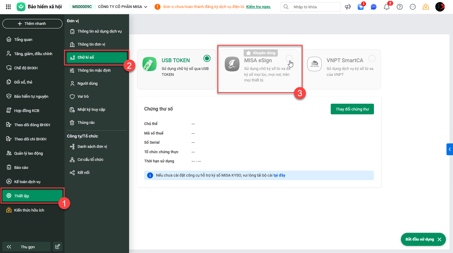
Task: Click the Bảo hiểm xã hội logo
Action: (21, 7)
